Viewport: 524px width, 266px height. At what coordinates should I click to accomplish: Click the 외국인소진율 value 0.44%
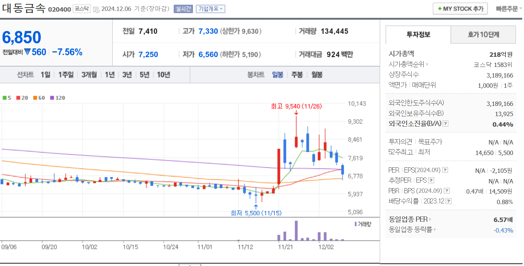click(x=503, y=124)
